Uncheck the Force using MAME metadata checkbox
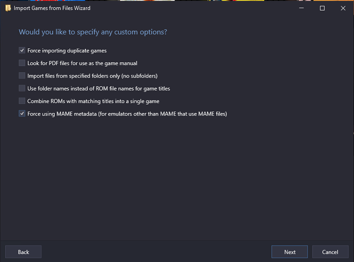The height and width of the screenshot is (262, 354). coord(22,114)
